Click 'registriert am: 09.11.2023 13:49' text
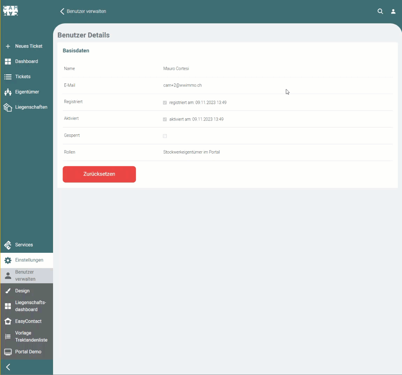402x375 pixels. [198, 103]
